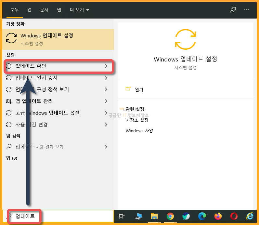Click sync icon for 고급 Windows 업데이트 옵션
This screenshot has height=225, width=259.
point(9,113)
